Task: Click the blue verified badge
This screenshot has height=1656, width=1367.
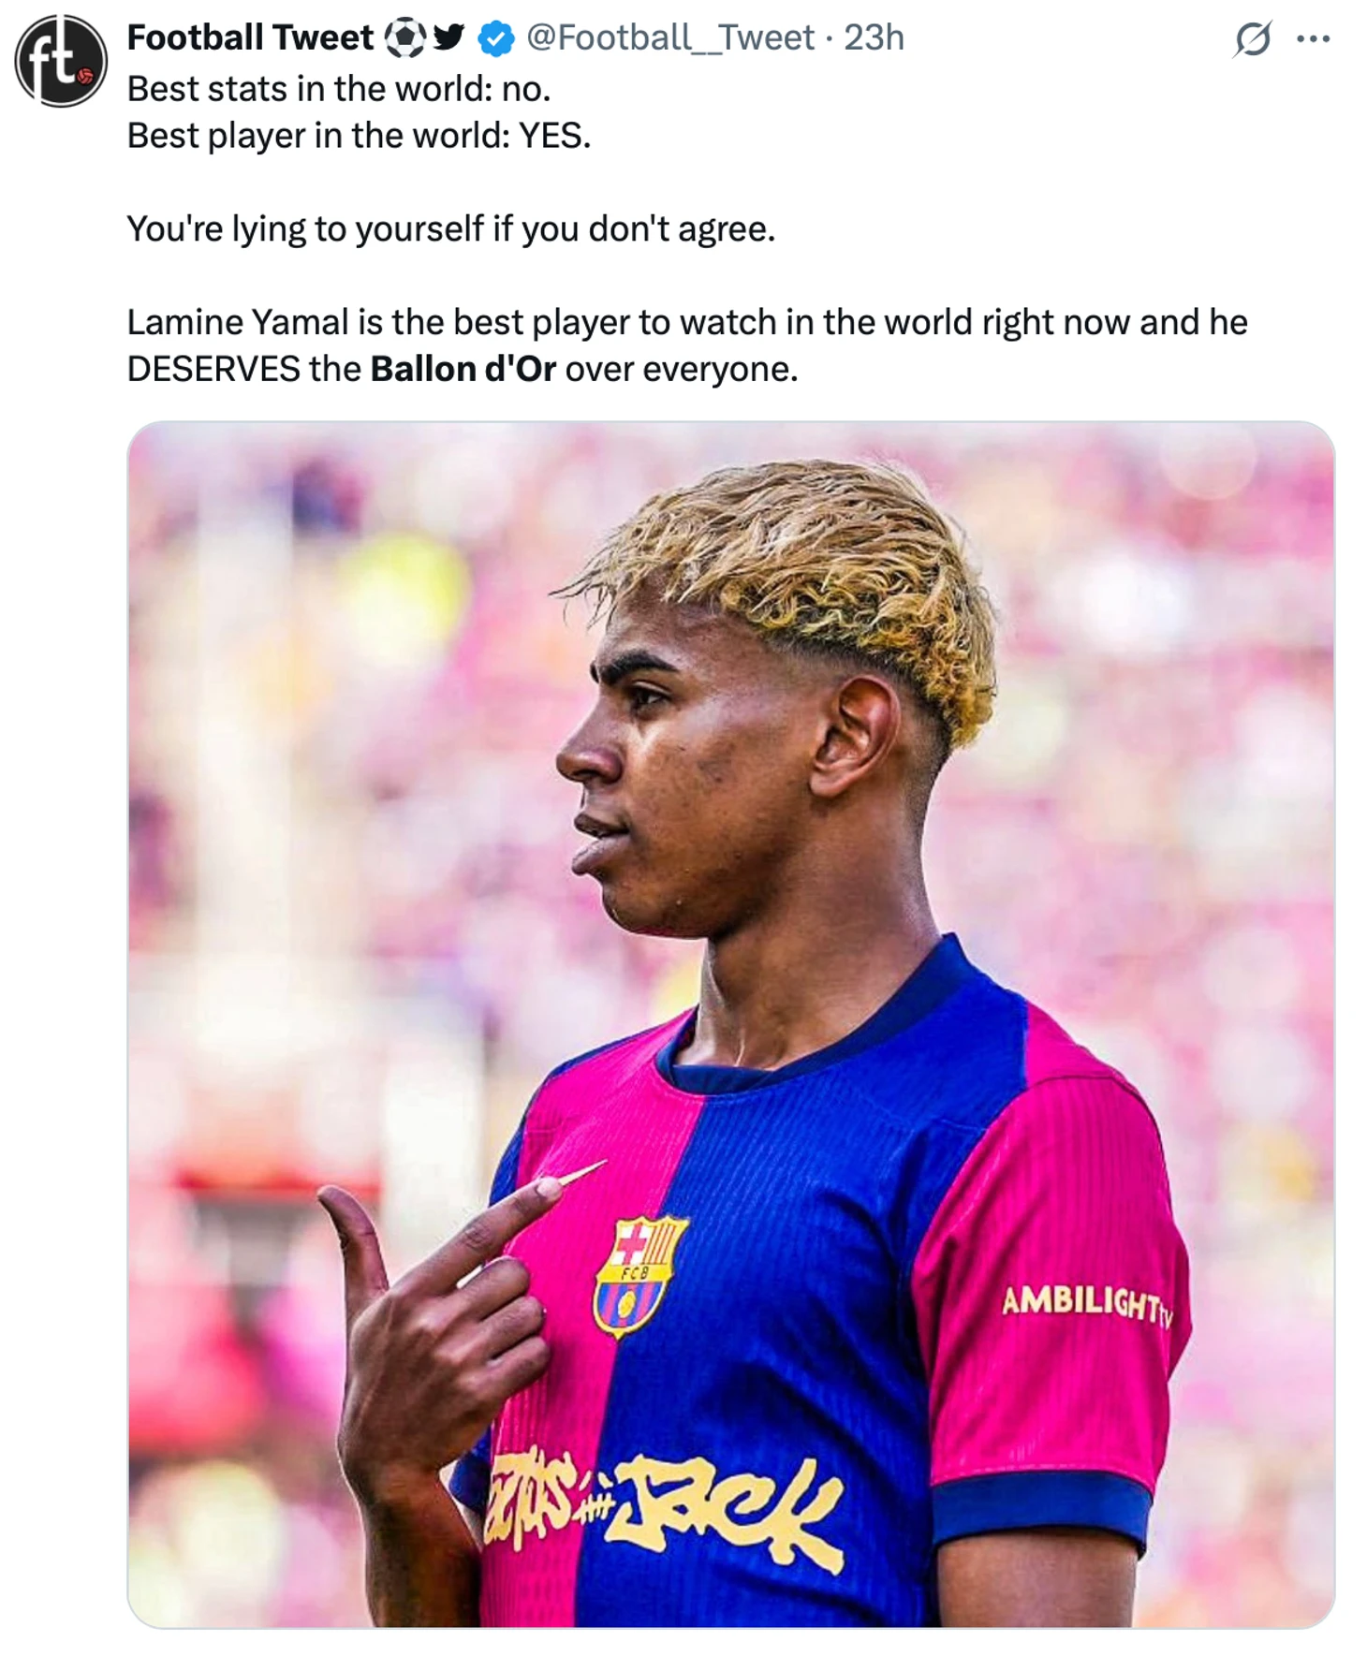Action: pos(496,38)
